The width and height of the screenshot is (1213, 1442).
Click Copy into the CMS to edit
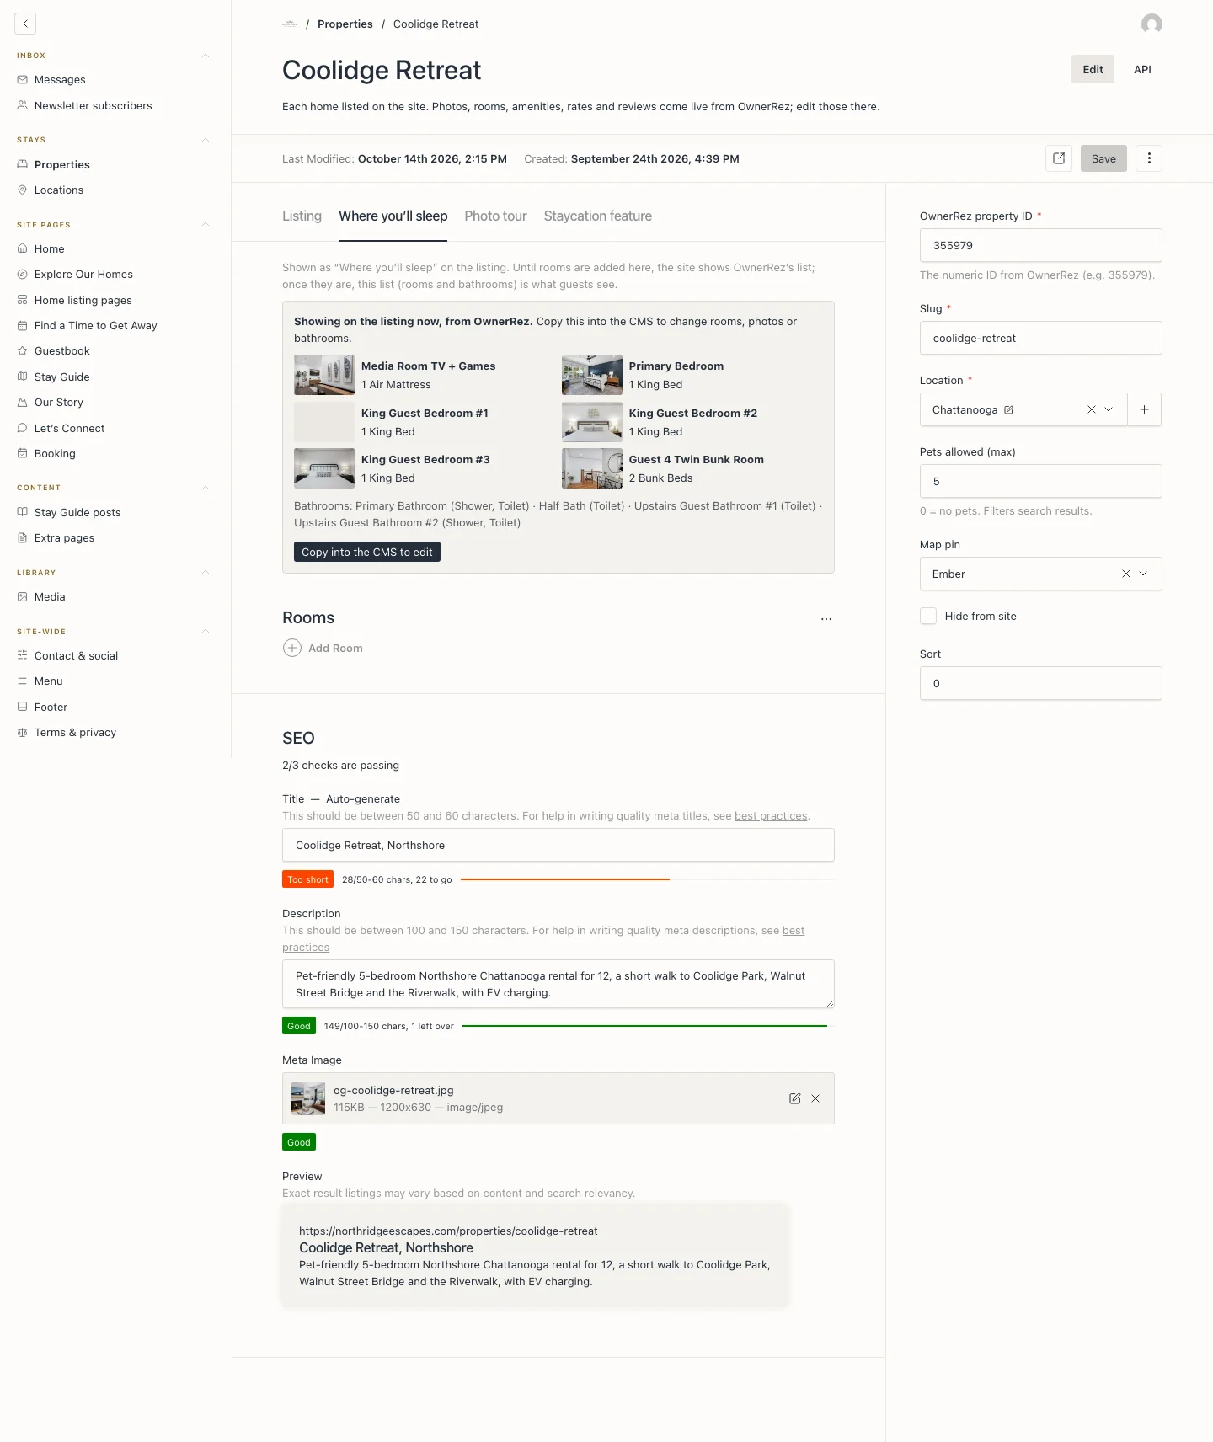367,552
